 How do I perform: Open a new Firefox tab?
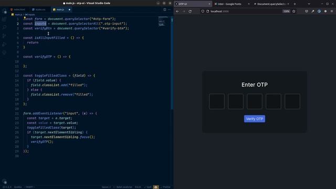295,4
